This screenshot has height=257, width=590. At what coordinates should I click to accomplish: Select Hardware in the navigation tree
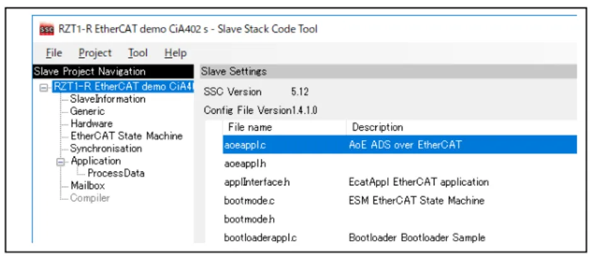pos(91,124)
